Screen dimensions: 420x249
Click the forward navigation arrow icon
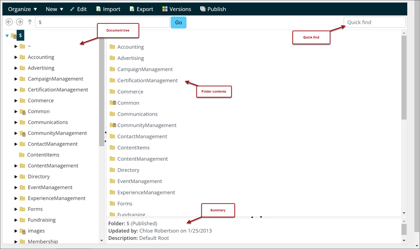(19, 22)
